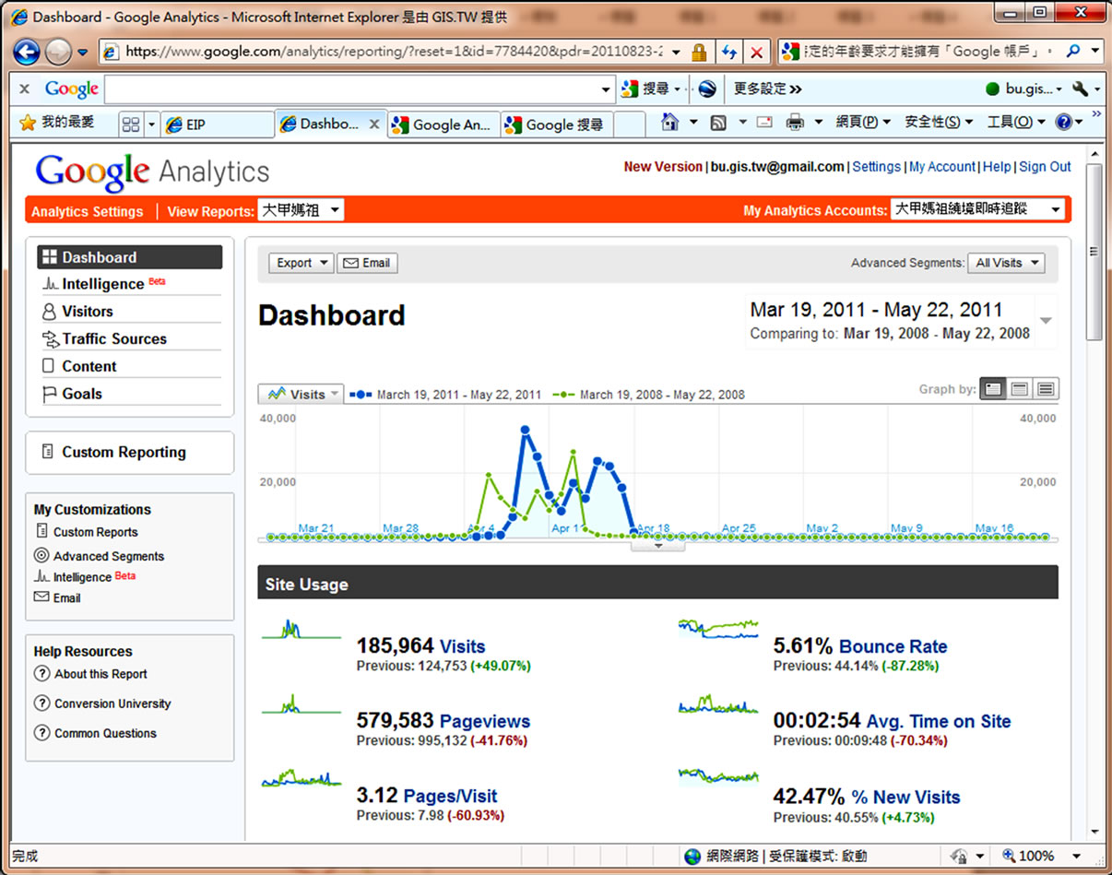Click the browser Forward arrow button
This screenshot has height=875, width=1112.
tap(58, 51)
